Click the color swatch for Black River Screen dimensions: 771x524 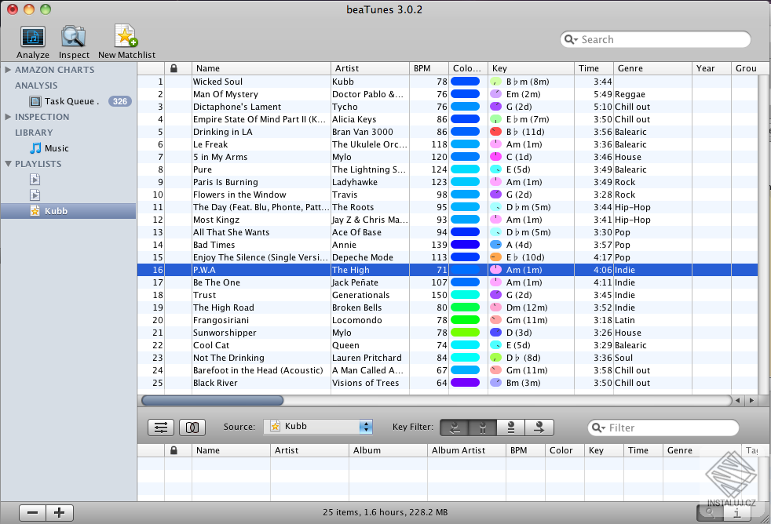tap(466, 383)
